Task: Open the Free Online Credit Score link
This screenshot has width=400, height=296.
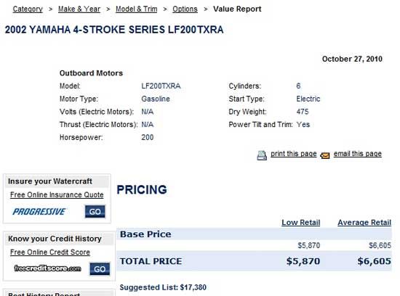Action: tap(50, 252)
